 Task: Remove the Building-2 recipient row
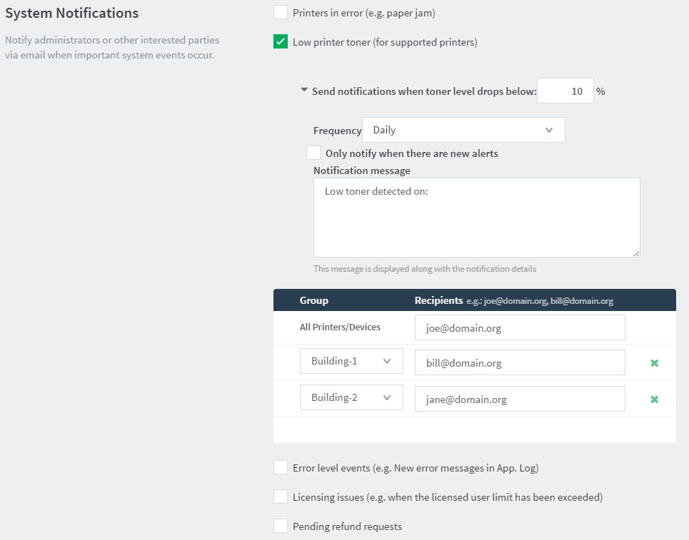654,399
